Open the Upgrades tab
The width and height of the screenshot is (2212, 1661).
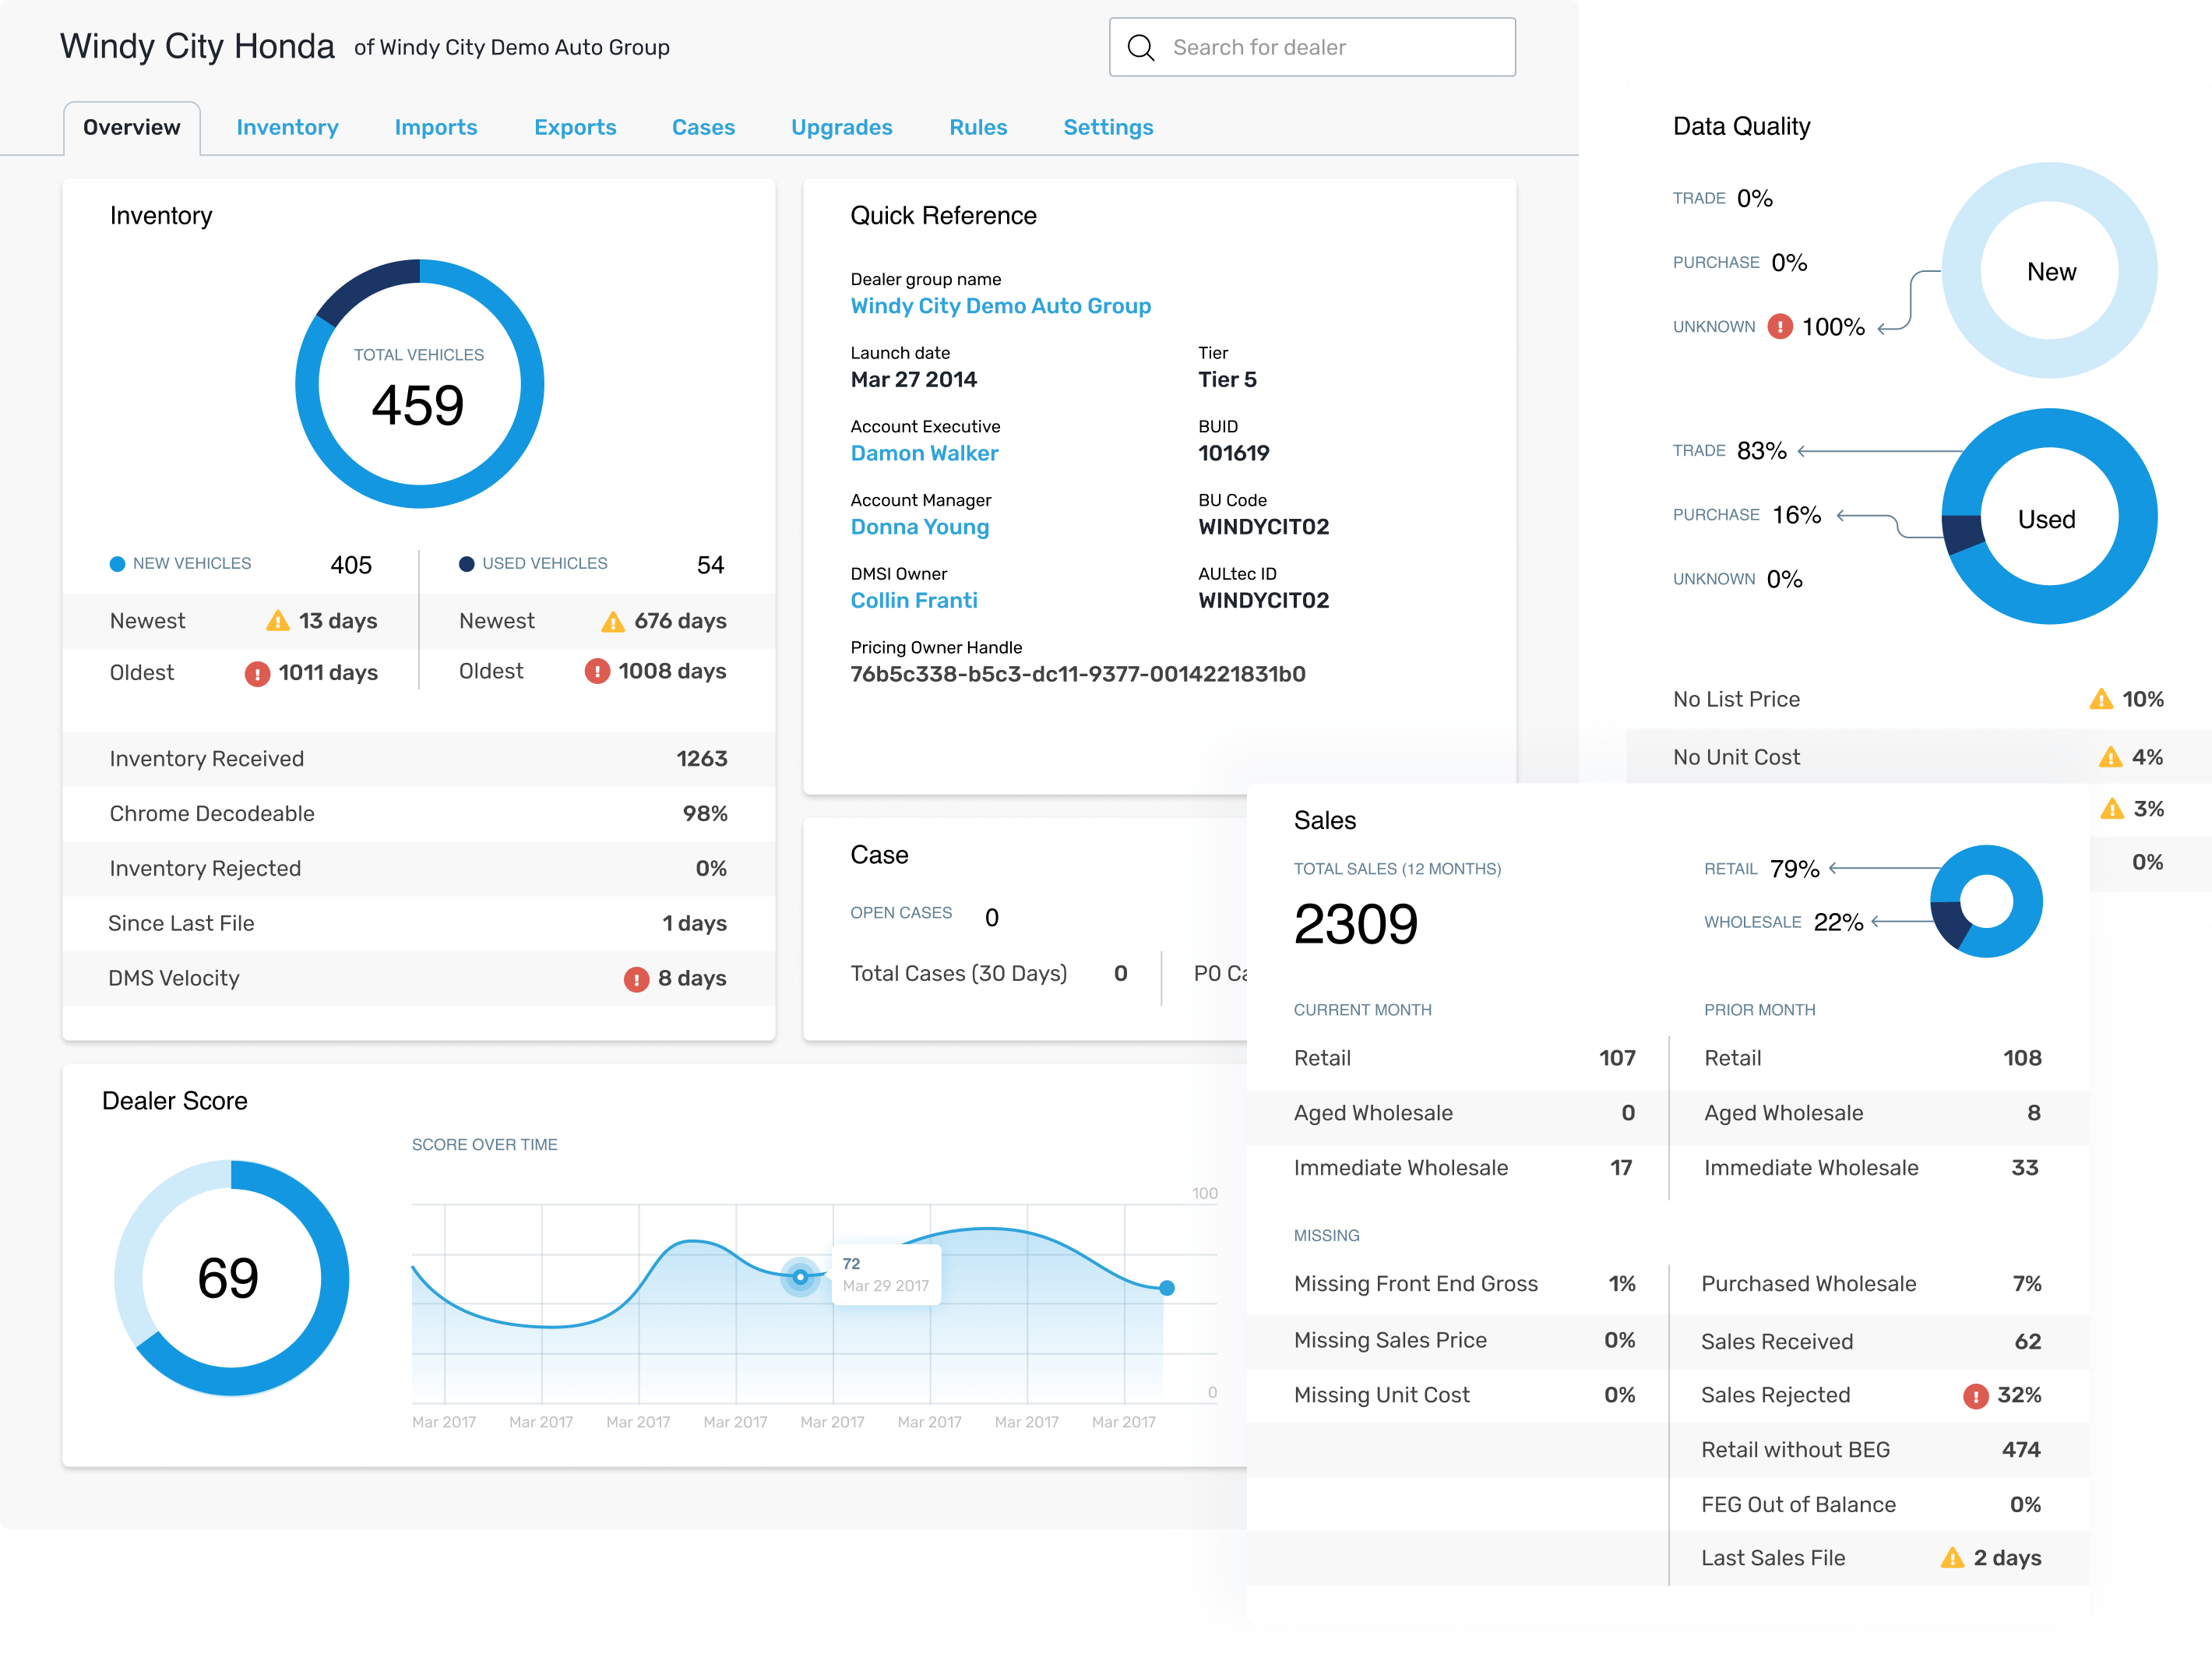(841, 127)
